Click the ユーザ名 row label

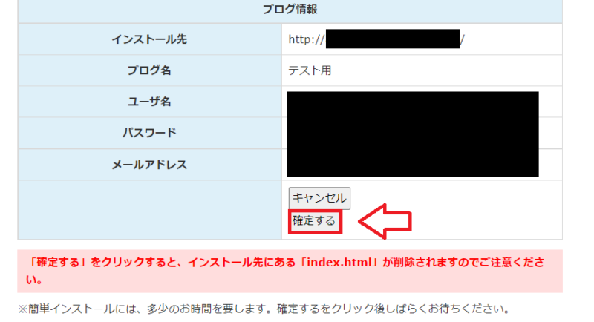(149, 102)
